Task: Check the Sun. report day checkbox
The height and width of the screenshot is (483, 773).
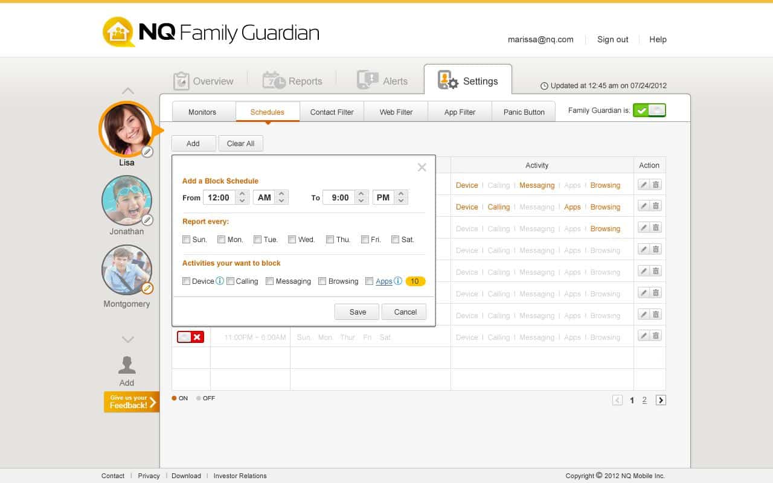Action: tap(187, 239)
